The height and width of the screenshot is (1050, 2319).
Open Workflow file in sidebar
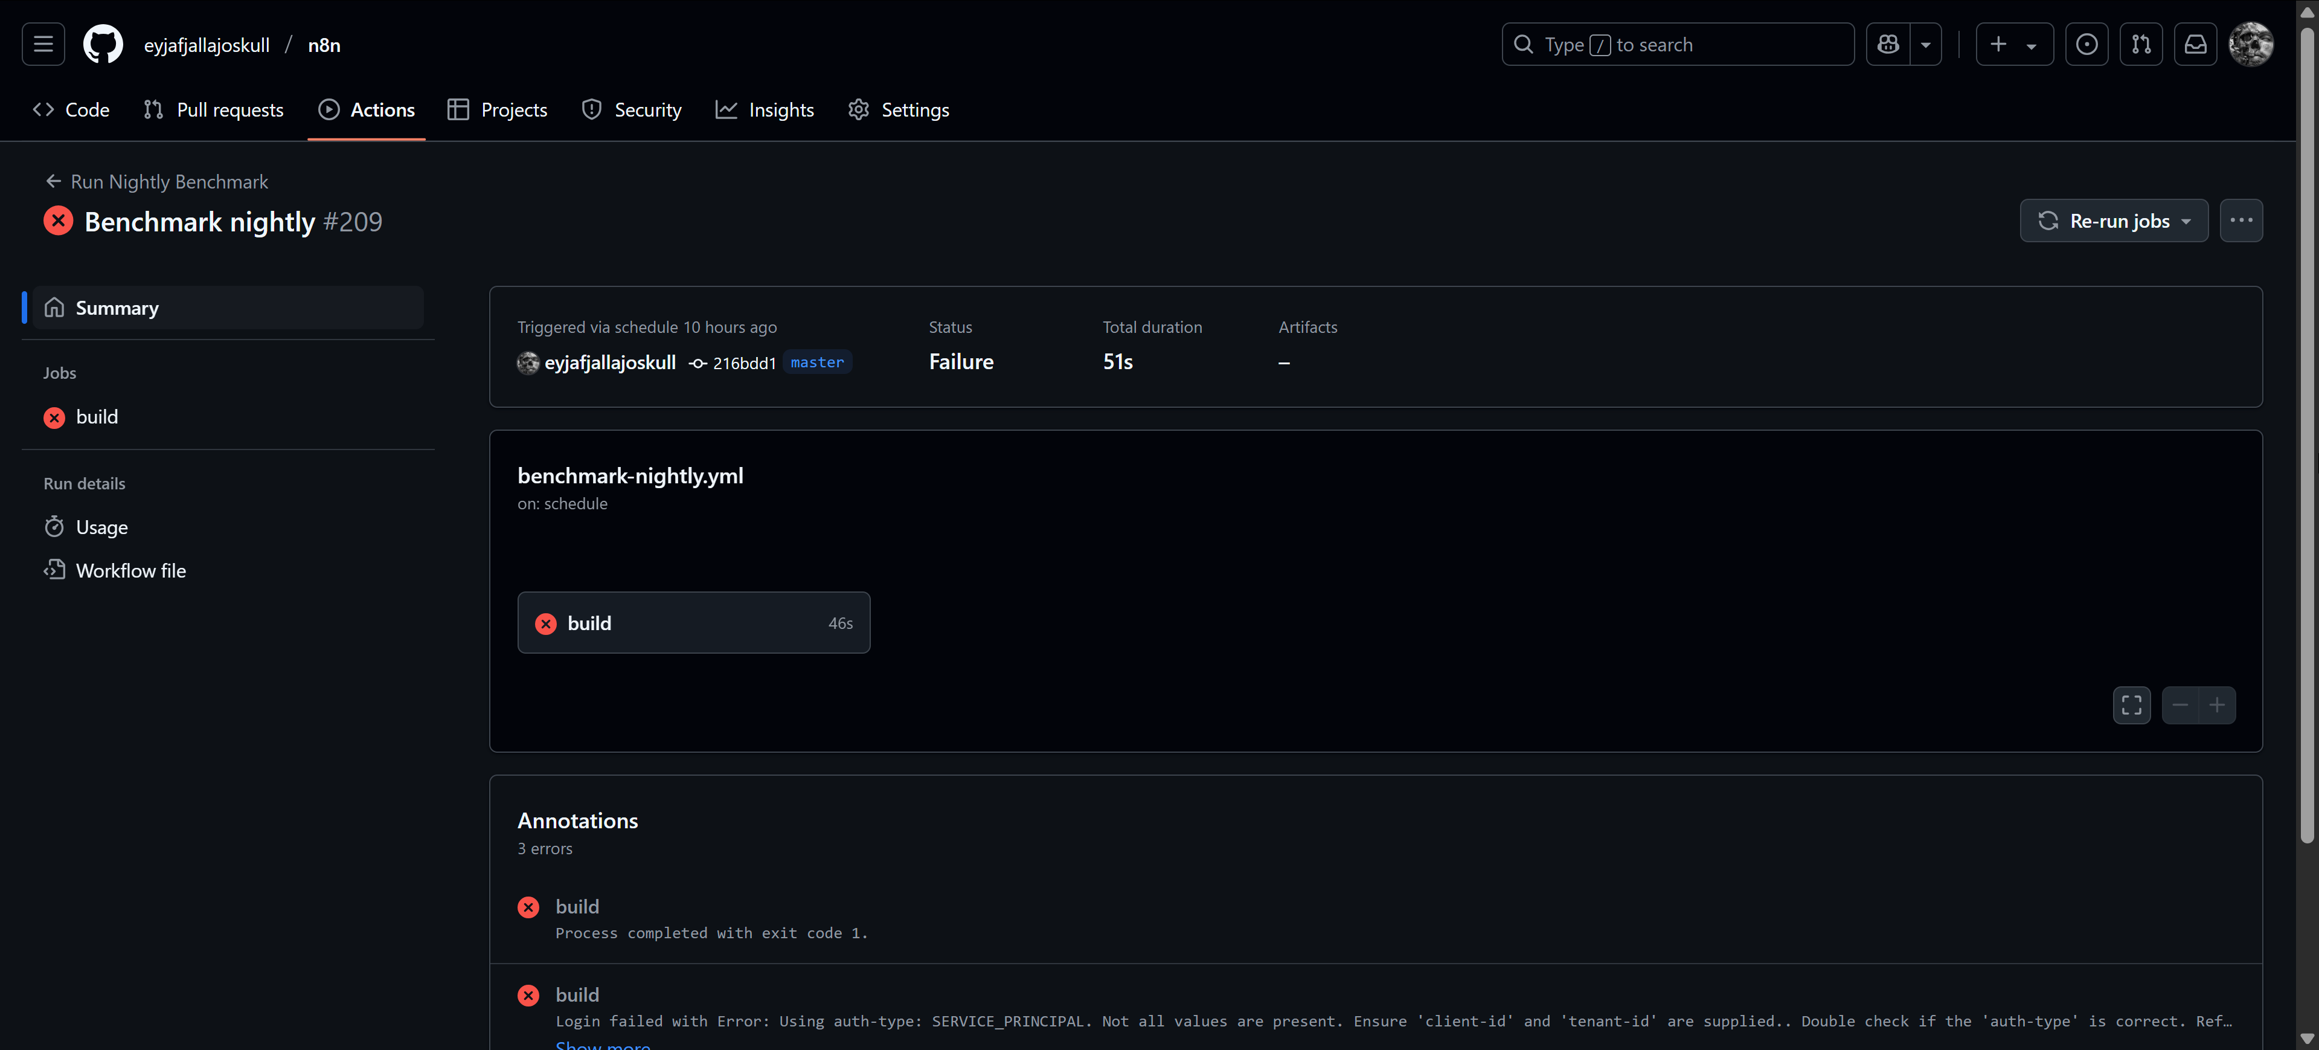coord(228,571)
